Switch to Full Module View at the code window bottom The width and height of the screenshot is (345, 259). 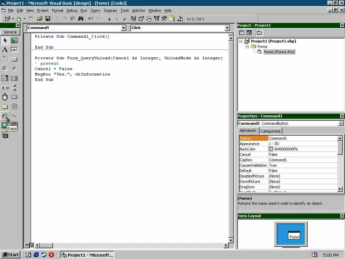pos(32,245)
